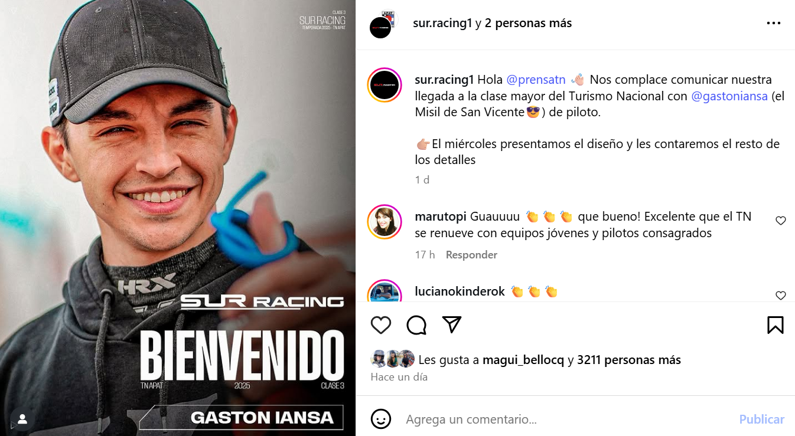The image size is (795, 436).
Task: Open sur.racing1 caption profile picture
Action: tap(385, 86)
